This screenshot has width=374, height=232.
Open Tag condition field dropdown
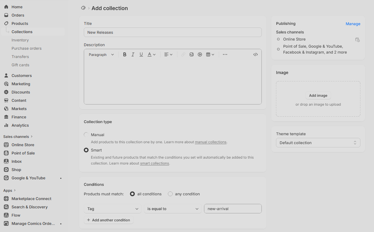click(113, 209)
